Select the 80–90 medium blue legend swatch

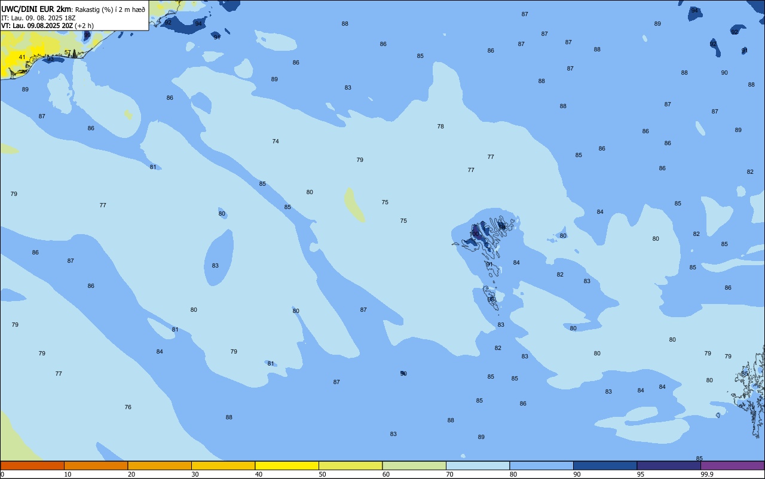(541, 465)
